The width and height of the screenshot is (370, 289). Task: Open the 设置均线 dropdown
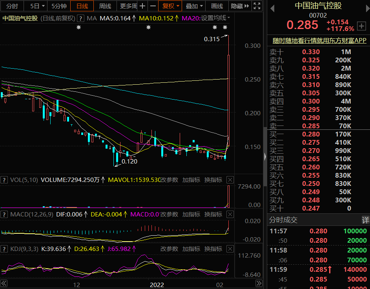215,18
